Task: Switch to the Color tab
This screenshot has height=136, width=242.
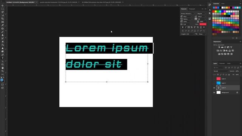Action: (x=223, y=3)
